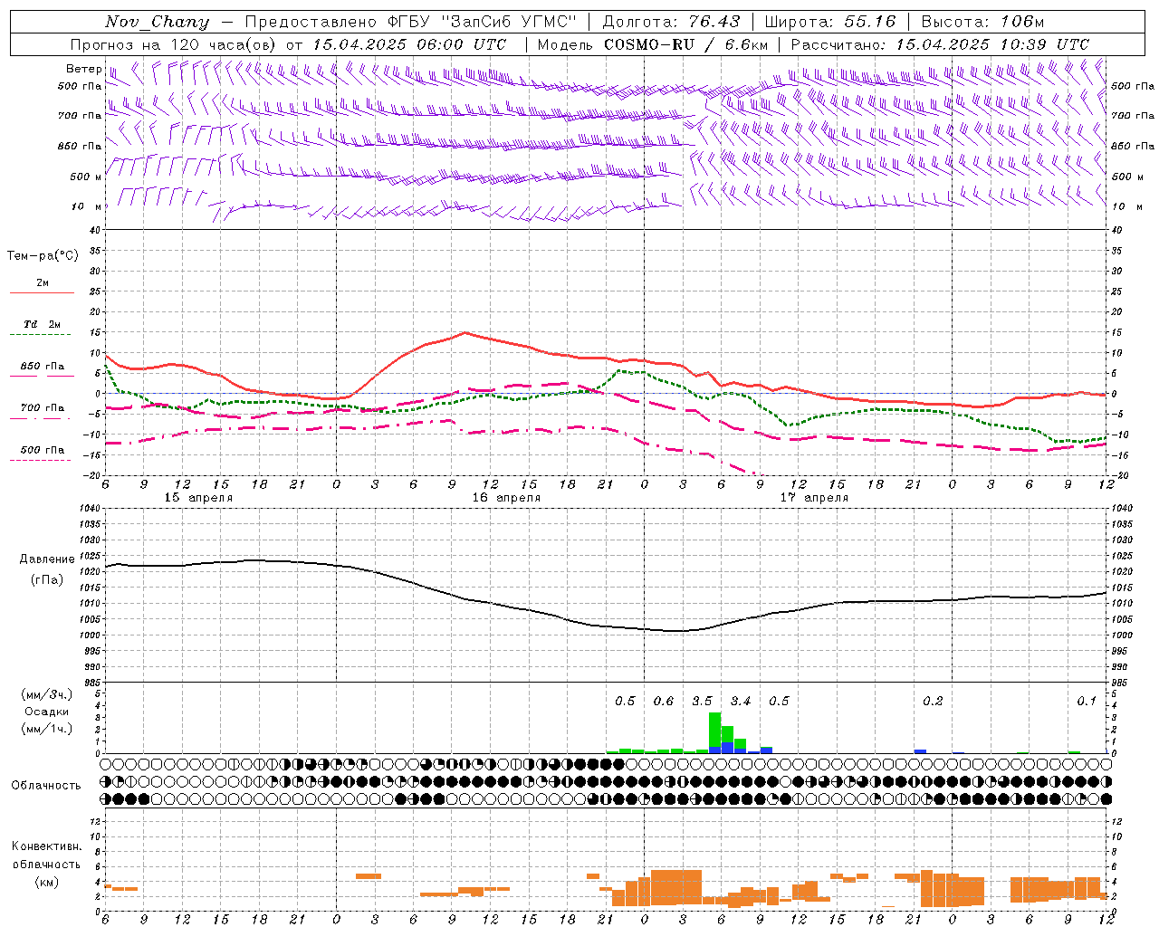Click the peak of the red temperature curve
Image resolution: width=1159 pixels, height=927 pixels.
tap(465, 332)
